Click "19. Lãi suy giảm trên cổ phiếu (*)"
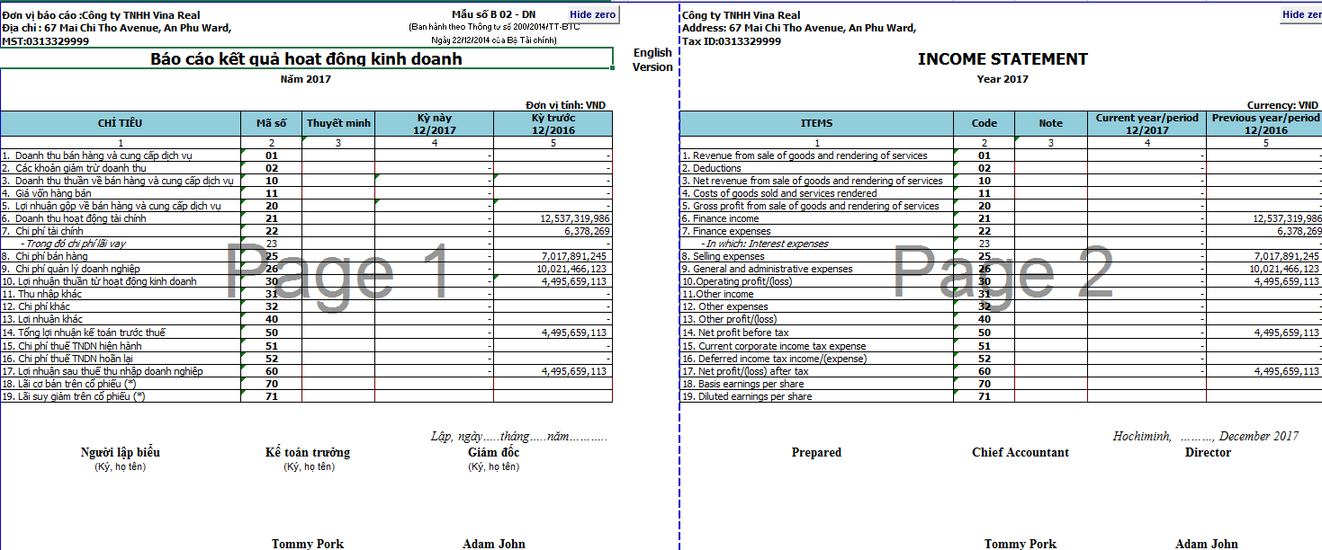Screen dimensions: 1322x550 pyautogui.click(x=74, y=396)
